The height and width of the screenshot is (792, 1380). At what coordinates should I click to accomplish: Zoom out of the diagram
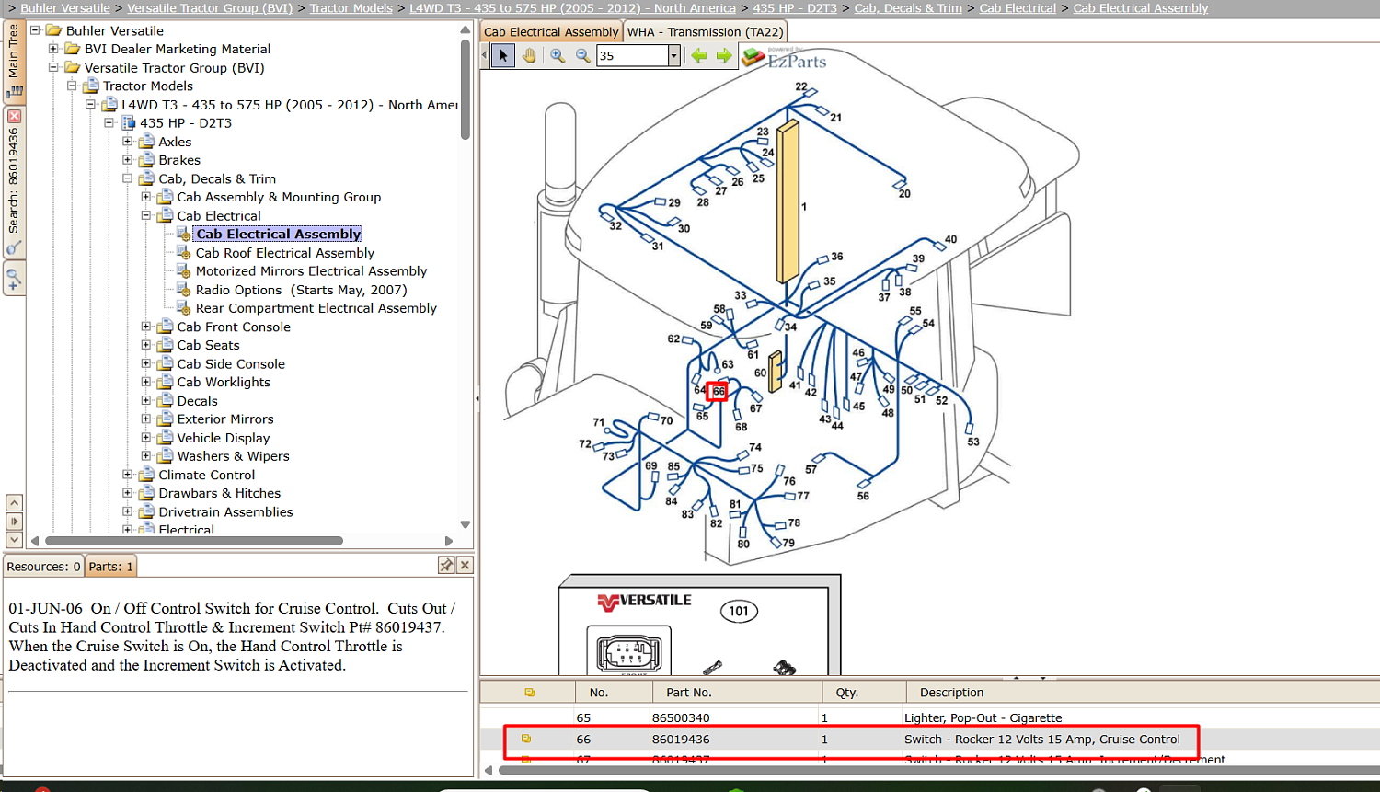tap(582, 56)
